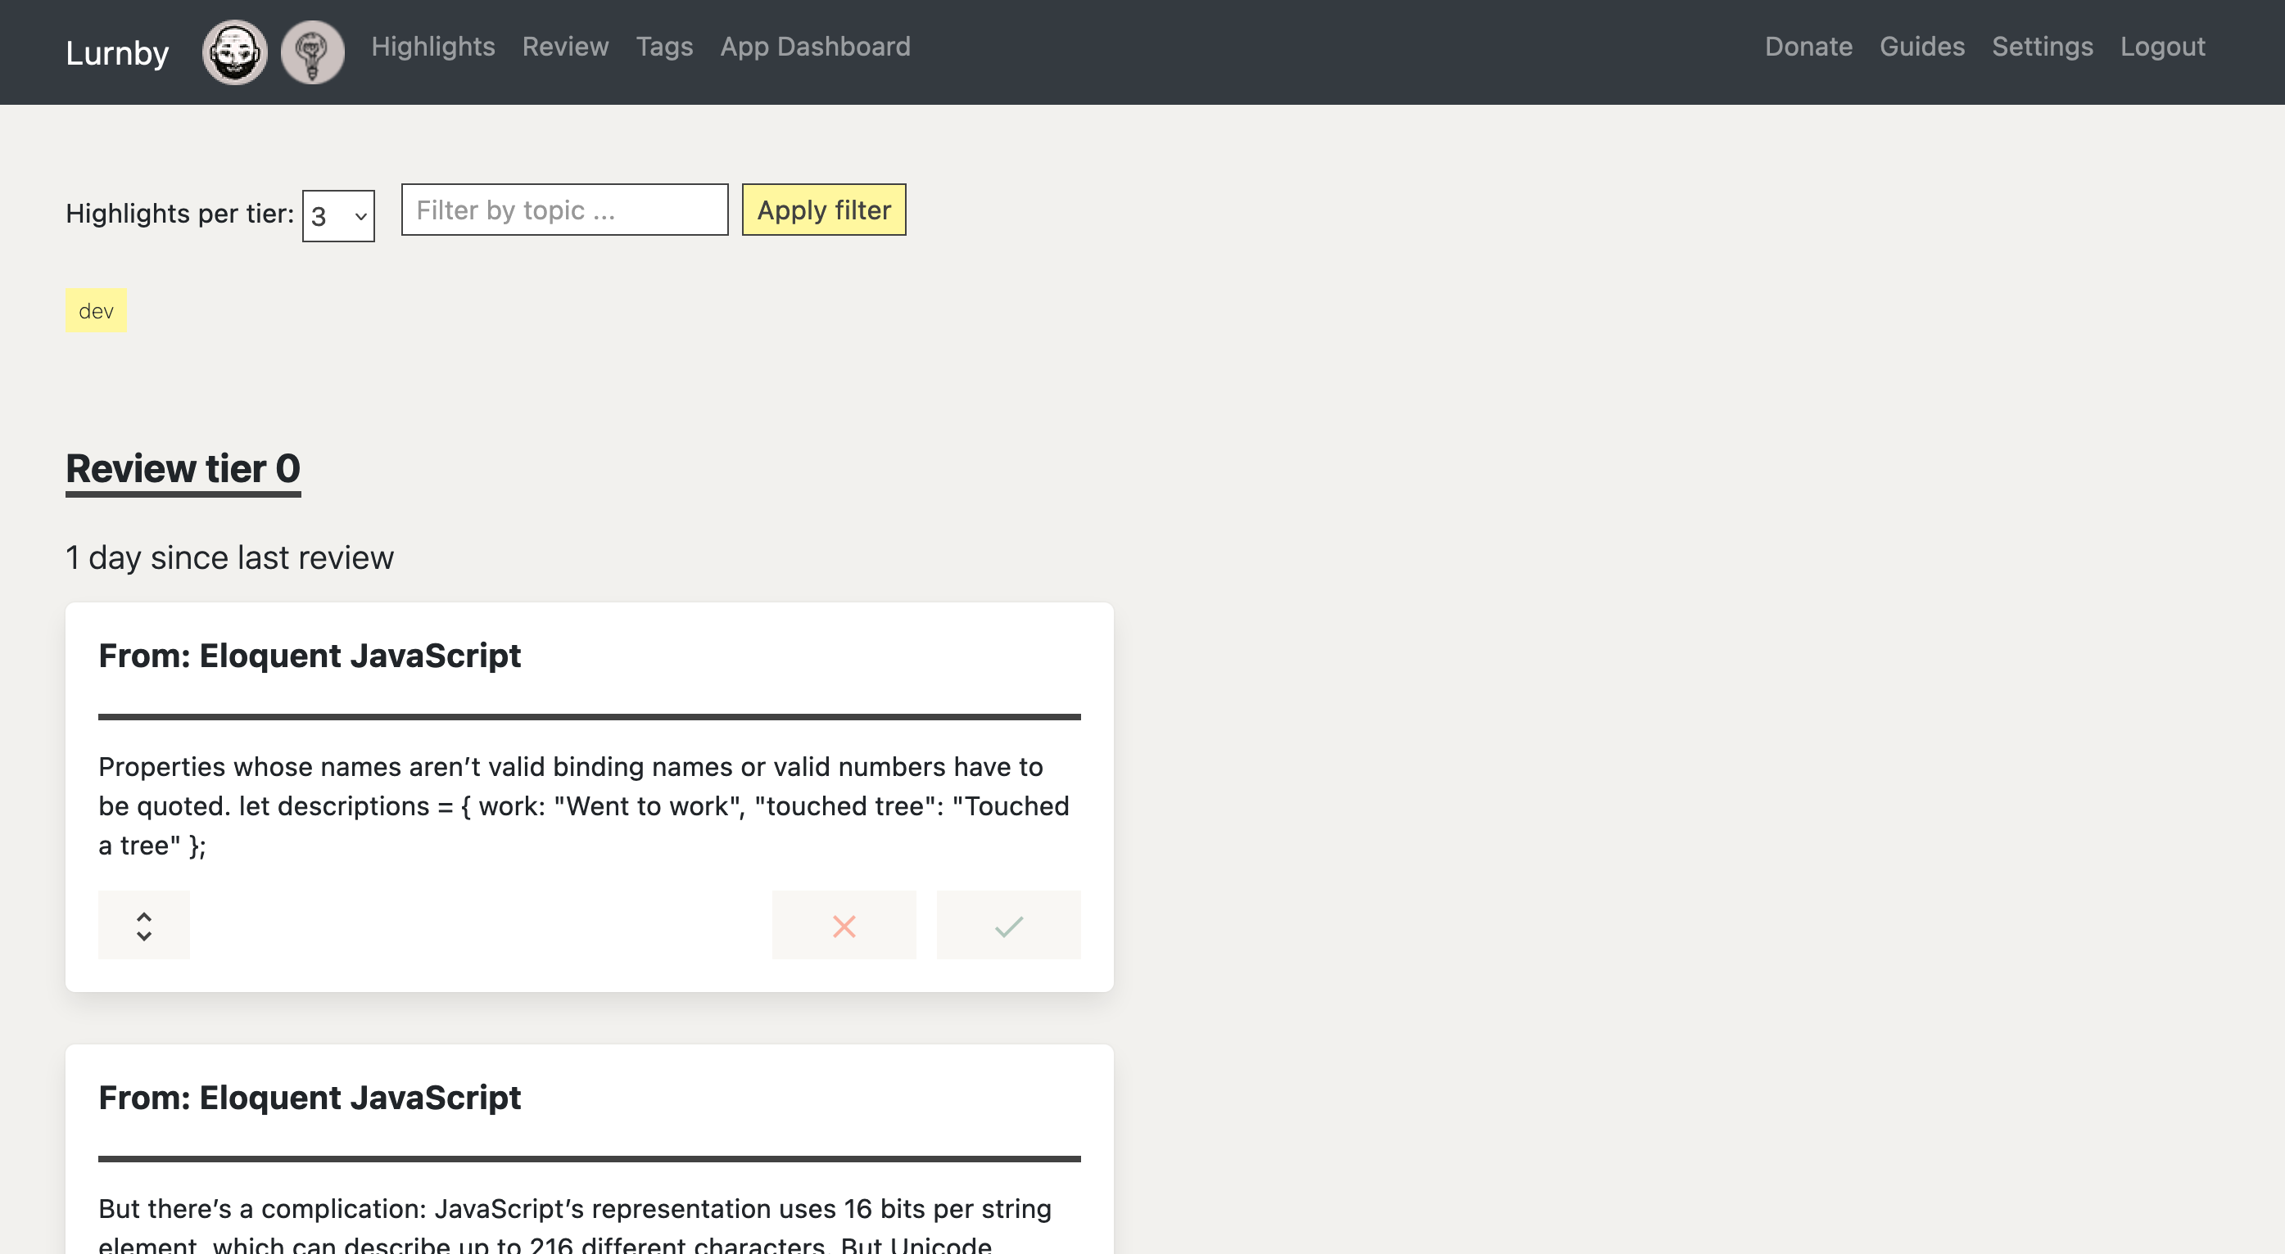Click the lightbulb head avatar icon
The height and width of the screenshot is (1254, 2285).
pos(312,52)
